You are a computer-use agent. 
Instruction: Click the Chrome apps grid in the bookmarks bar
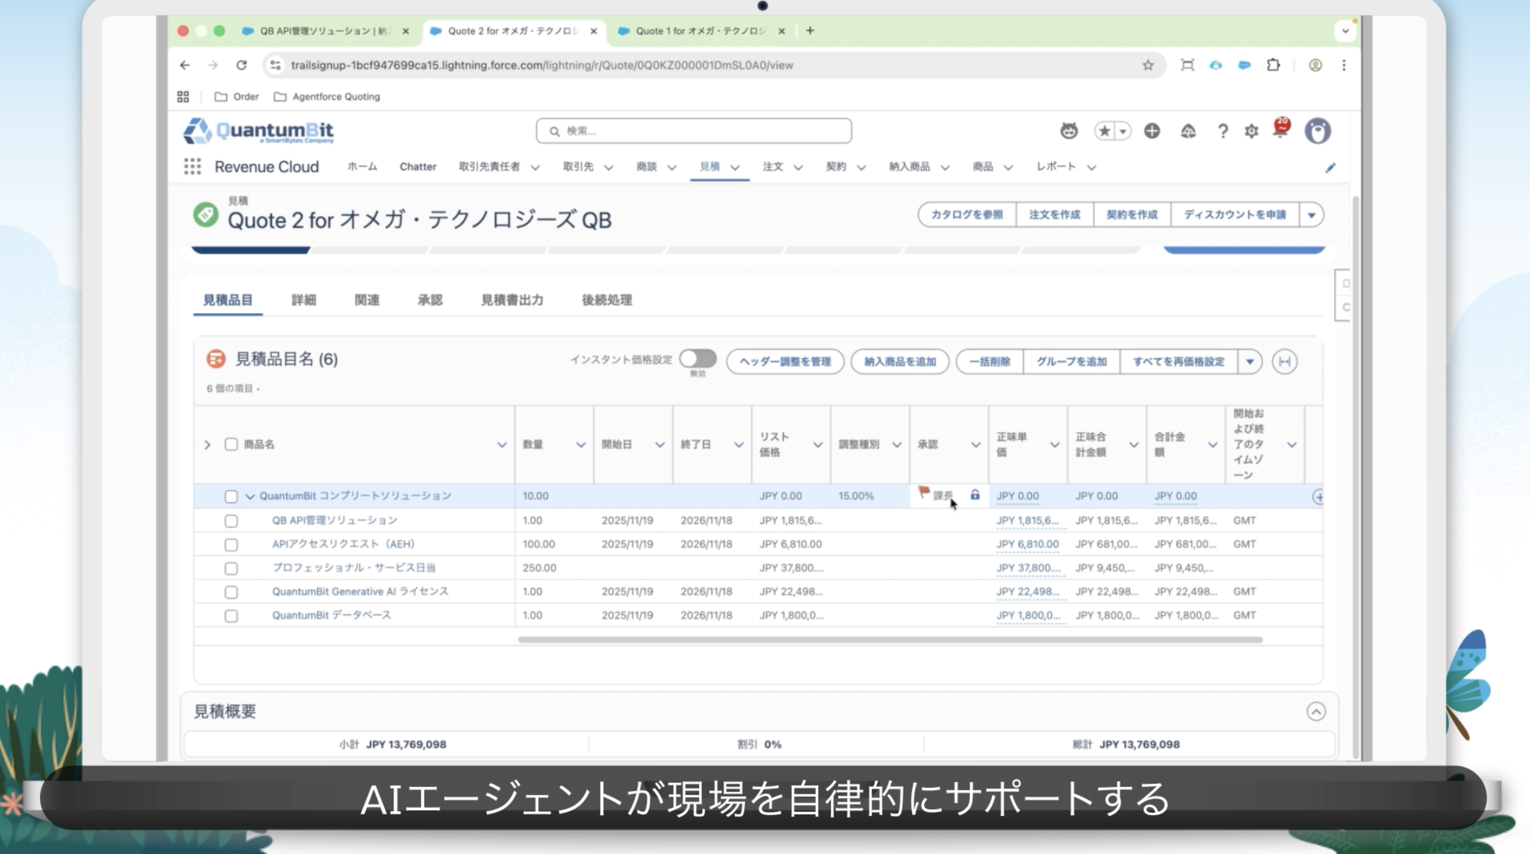pyautogui.click(x=183, y=96)
